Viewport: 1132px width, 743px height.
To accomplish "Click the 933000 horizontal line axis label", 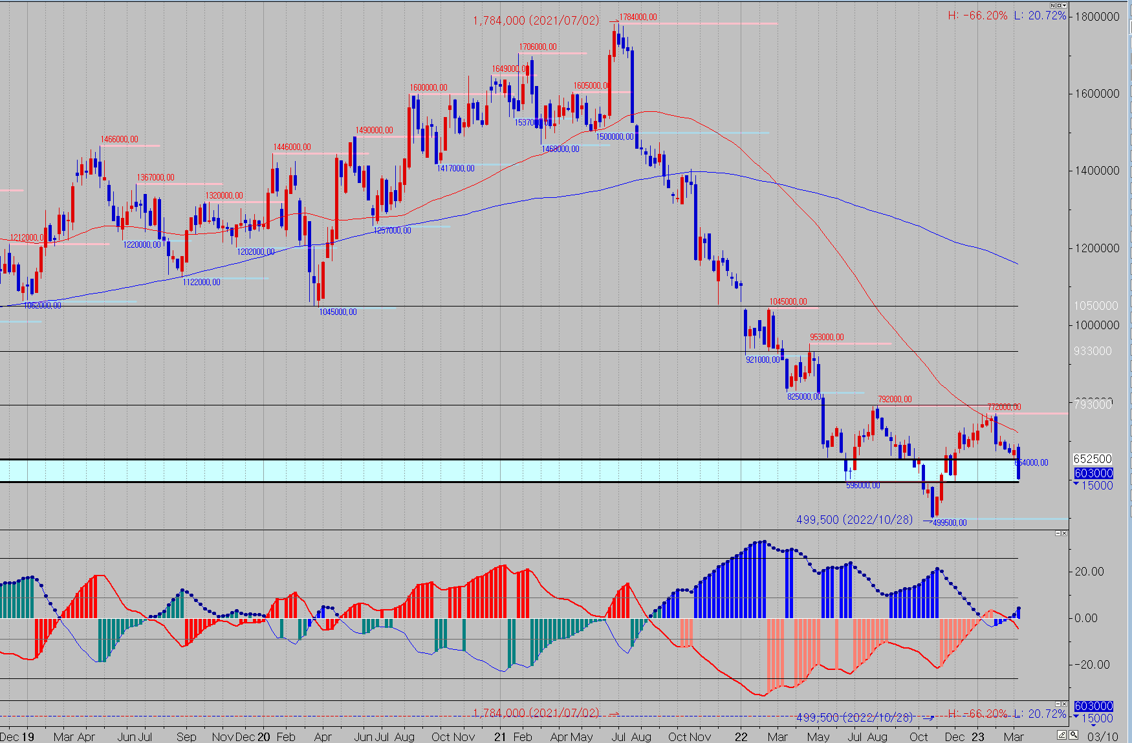I will (1093, 351).
